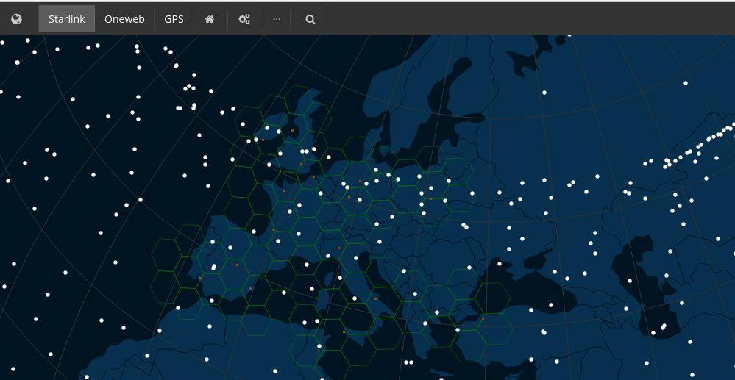Open the search magnifier icon
The width and height of the screenshot is (735, 380).
click(x=310, y=19)
